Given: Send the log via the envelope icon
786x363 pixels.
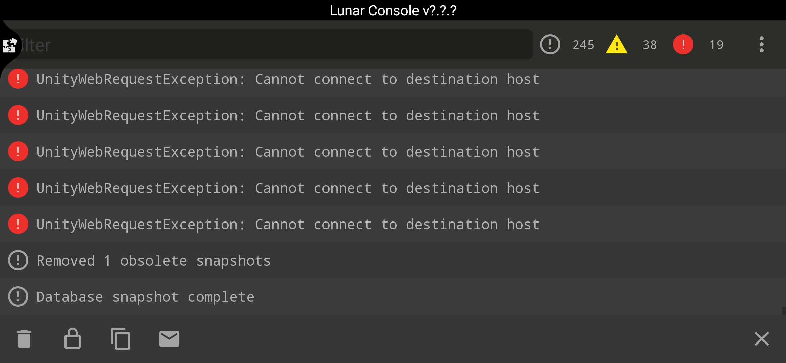Looking at the screenshot, I should [169, 339].
